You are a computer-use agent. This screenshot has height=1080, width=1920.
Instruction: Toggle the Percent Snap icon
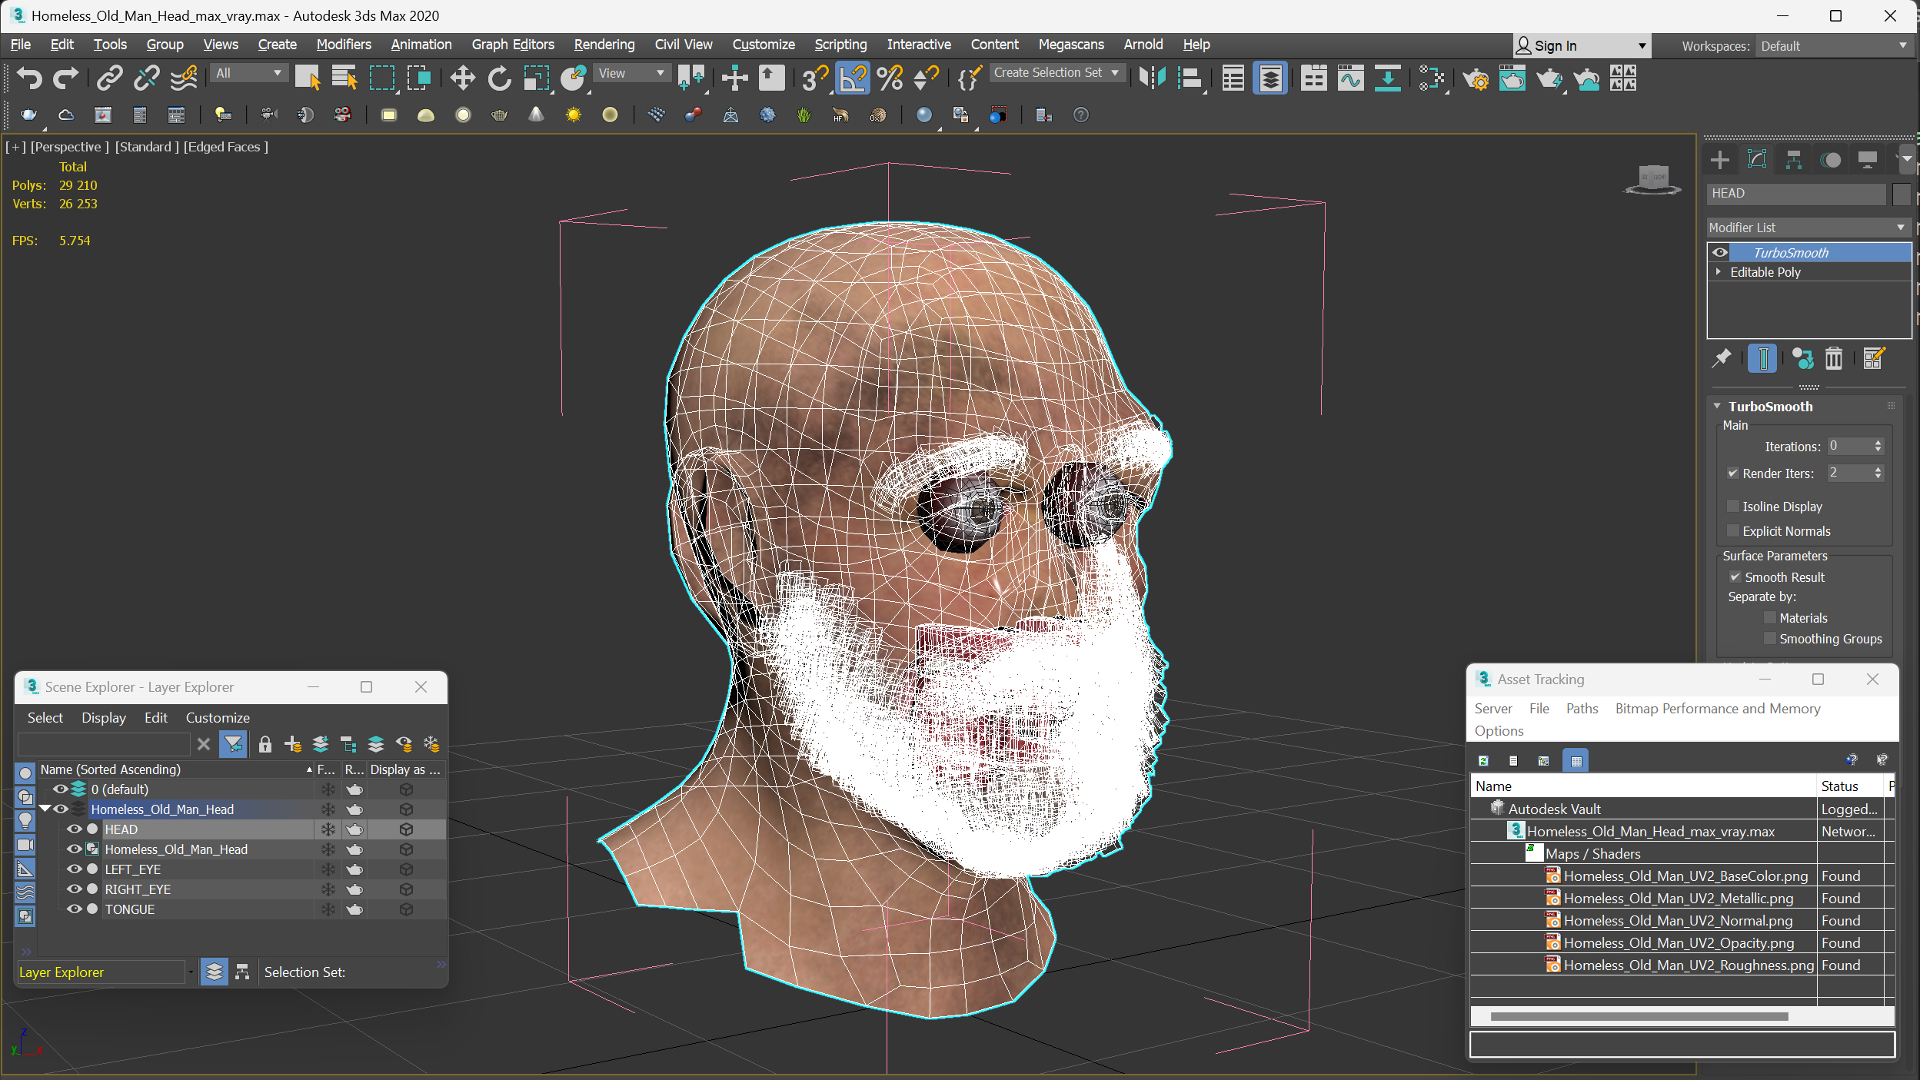click(890, 78)
